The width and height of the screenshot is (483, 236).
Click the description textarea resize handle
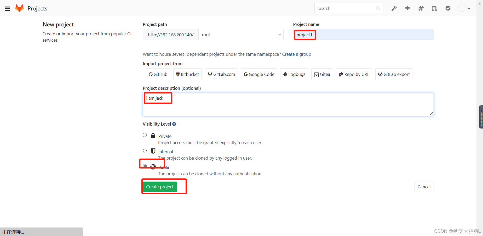[431, 114]
